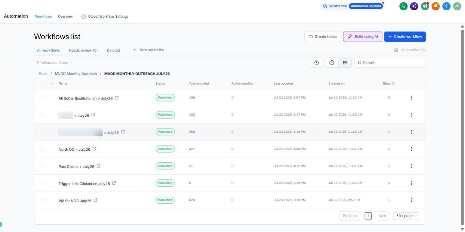Click the Advanced filters chip
Screen dimensions: 465x232
(52, 63)
